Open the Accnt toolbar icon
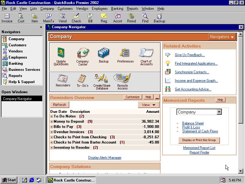The height and width of the screenshot is (184, 245). (x=118, y=18)
